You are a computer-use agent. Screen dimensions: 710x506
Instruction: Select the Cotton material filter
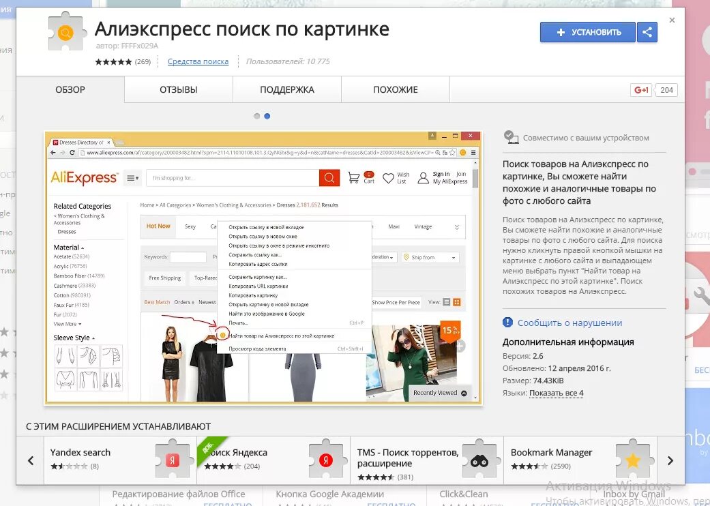pos(72,295)
